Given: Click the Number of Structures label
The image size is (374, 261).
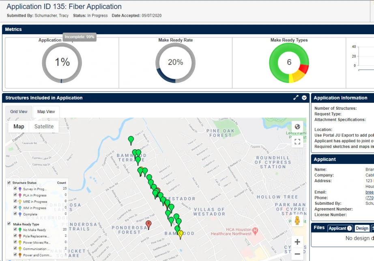Looking at the screenshot, I should (x=335, y=108).
